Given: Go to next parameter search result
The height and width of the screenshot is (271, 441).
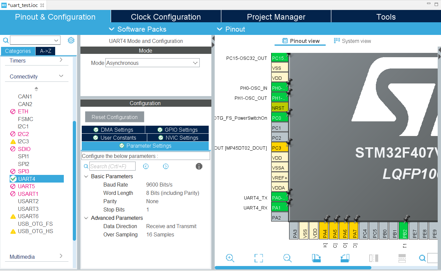Looking at the screenshot, I should (165, 166).
